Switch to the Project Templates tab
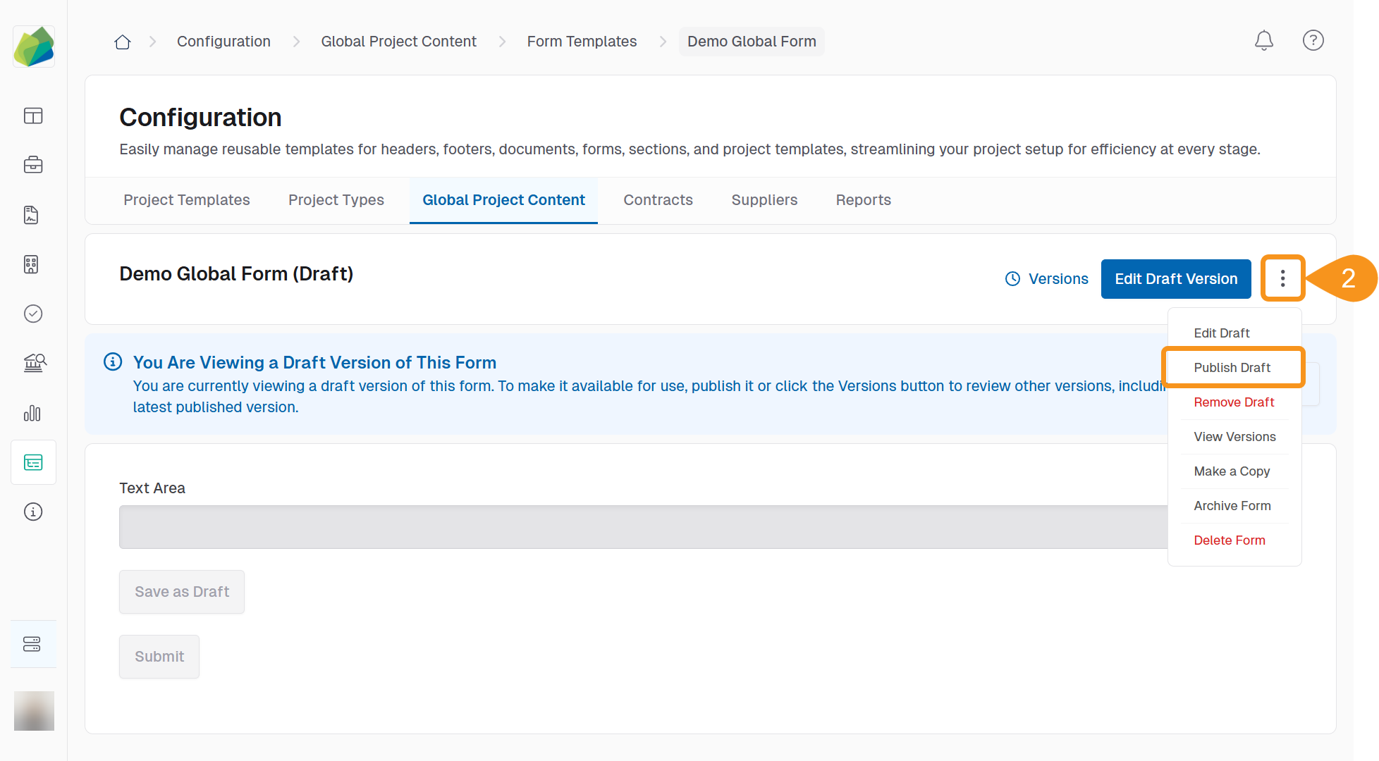The width and height of the screenshot is (1379, 761). [x=187, y=200]
